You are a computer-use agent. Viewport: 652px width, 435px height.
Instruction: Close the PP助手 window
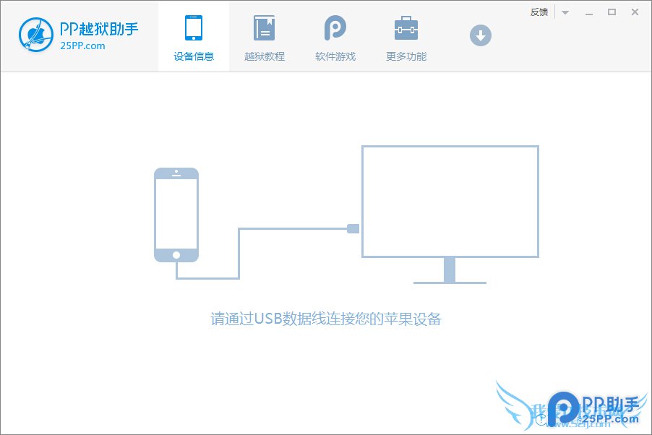[x=635, y=12]
